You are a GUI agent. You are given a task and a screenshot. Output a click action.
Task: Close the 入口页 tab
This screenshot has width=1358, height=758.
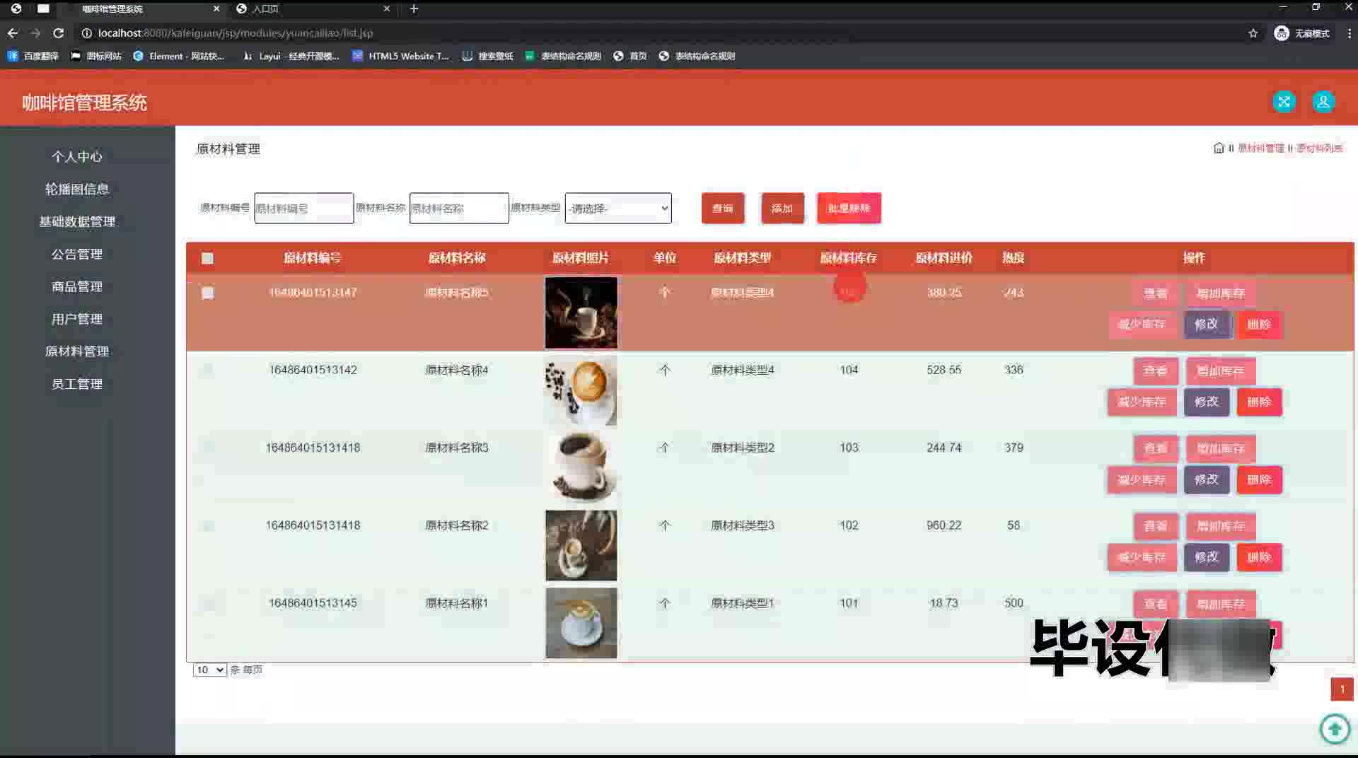387,8
